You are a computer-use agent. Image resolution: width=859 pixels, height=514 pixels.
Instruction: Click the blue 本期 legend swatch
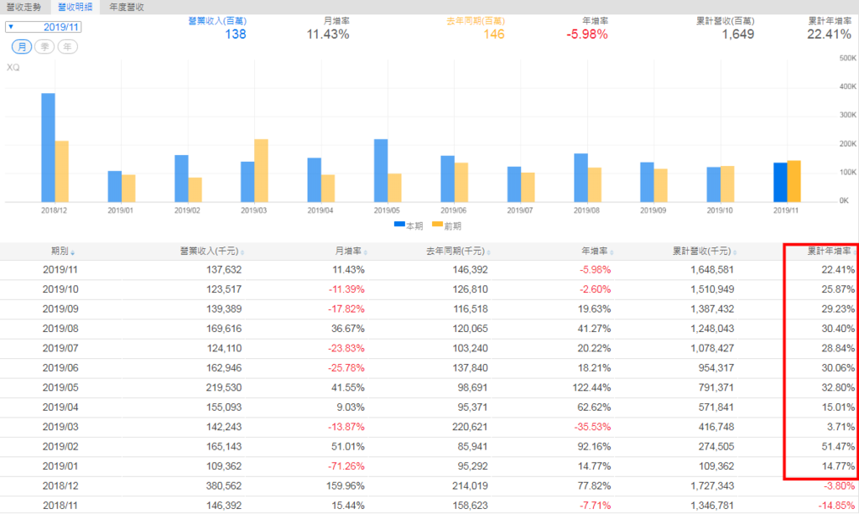coord(399,225)
